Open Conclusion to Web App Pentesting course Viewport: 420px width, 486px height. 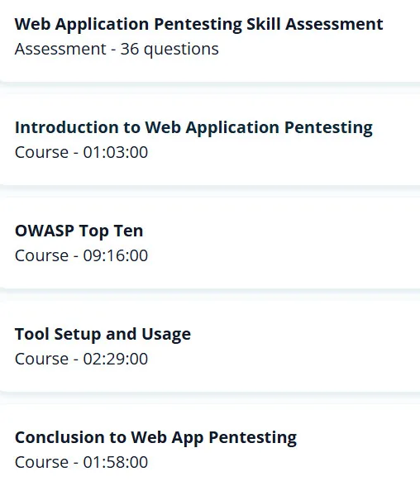[155, 437]
